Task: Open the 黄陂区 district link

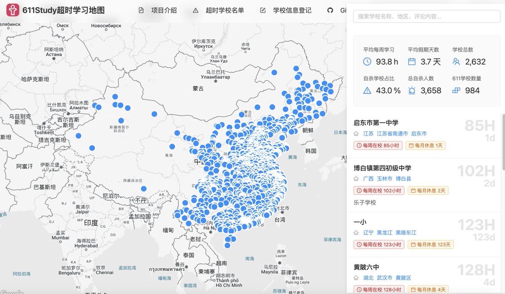Action: coord(403,278)
